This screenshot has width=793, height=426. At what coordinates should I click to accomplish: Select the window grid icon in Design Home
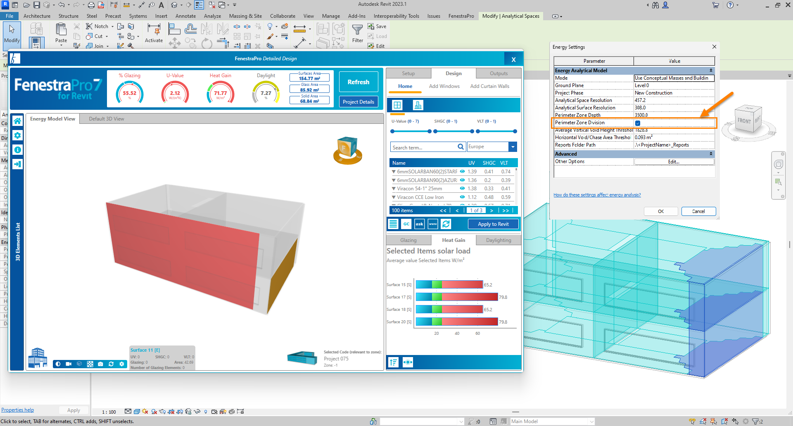[x=397, y=105]
